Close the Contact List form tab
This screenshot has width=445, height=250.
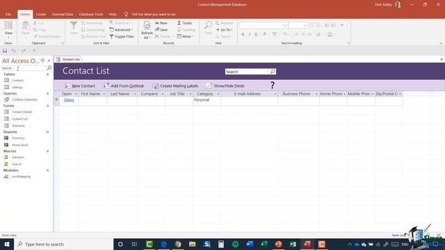coord(442,59)
